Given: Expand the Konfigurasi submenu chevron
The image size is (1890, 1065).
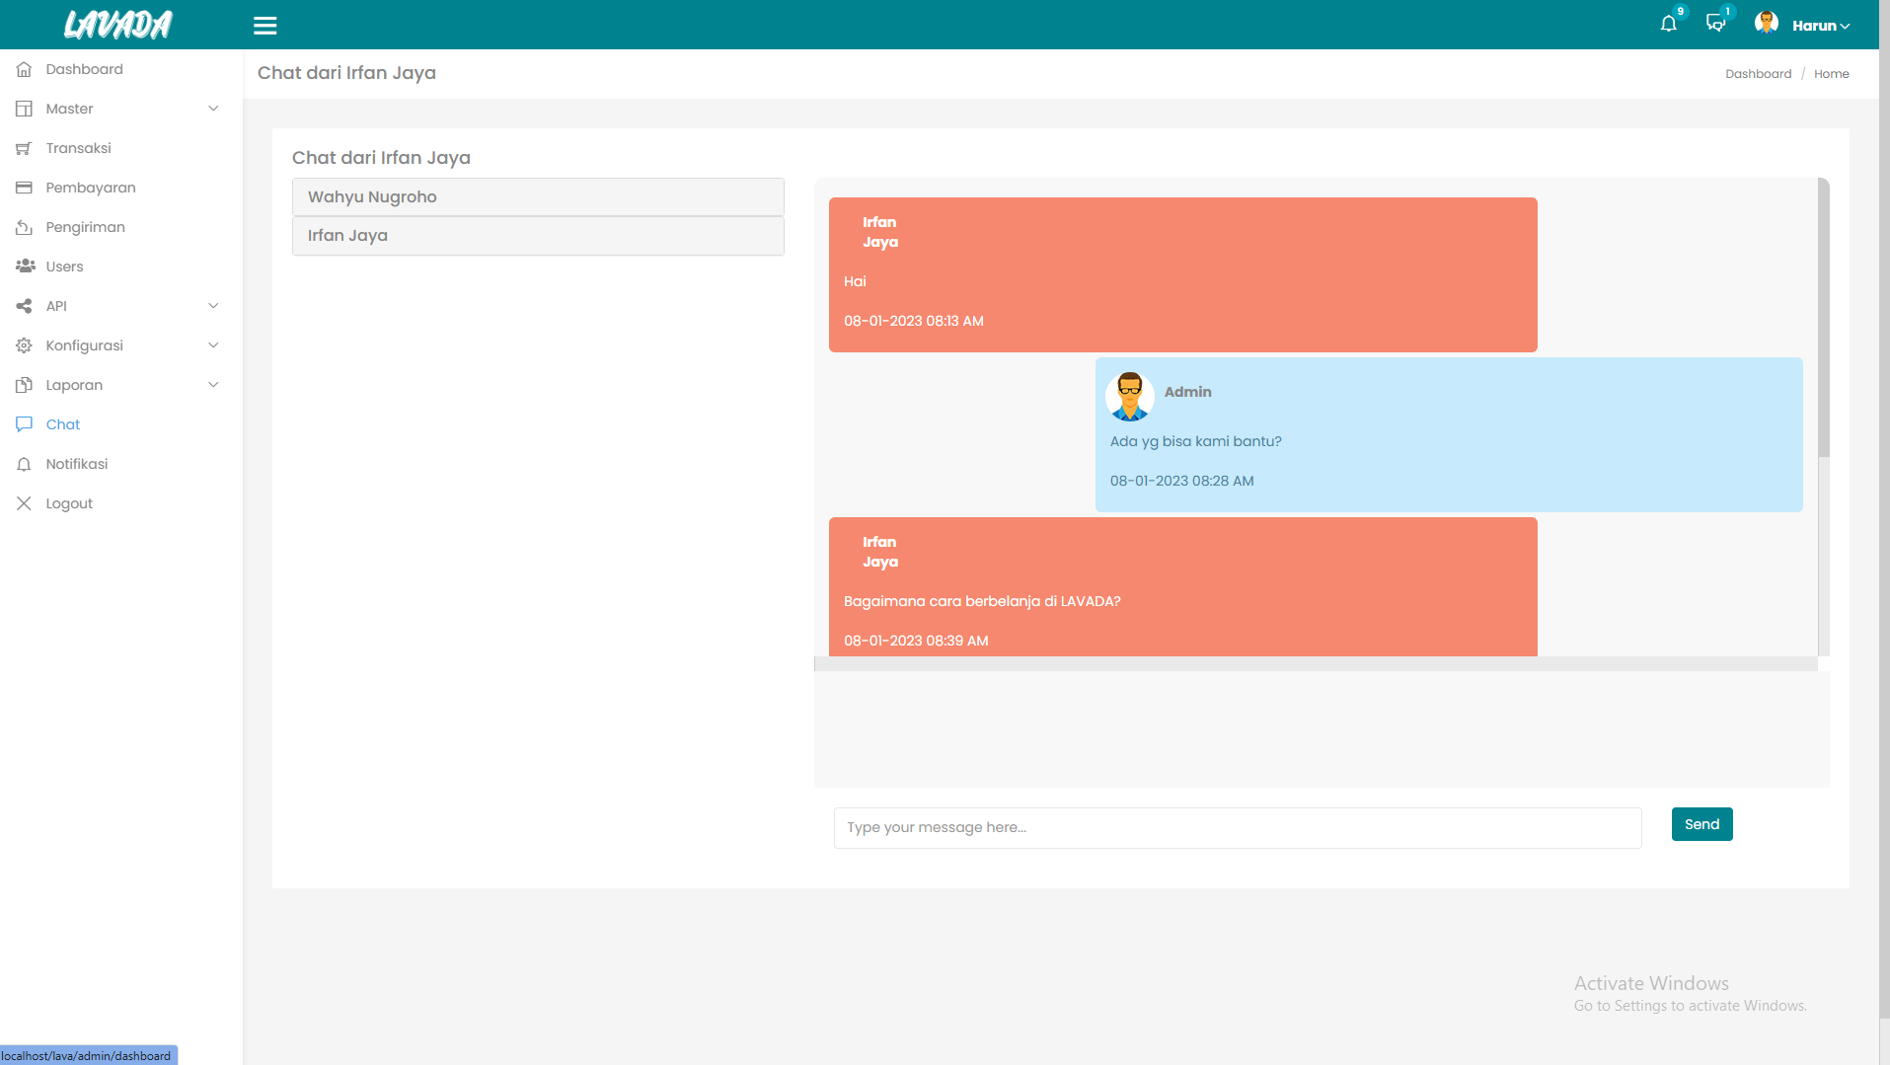Looking at the screenshot, I should point(213,345).
